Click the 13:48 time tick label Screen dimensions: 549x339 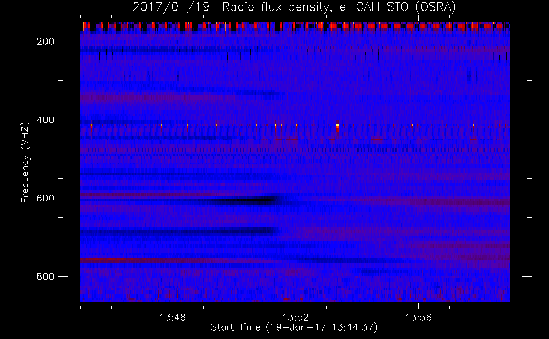(173, 318)
